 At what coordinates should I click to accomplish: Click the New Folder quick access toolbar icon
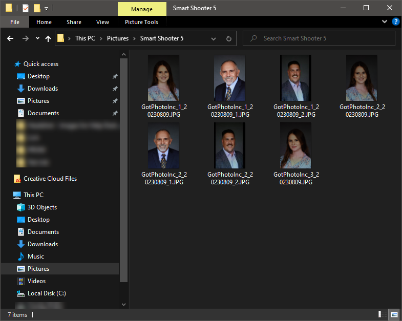(37, 8)
